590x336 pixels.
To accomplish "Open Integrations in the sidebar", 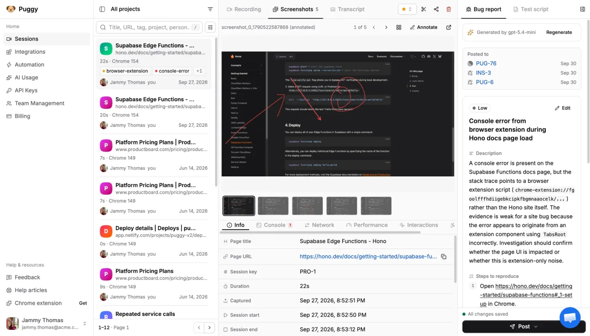I will [x=47, y=52].
